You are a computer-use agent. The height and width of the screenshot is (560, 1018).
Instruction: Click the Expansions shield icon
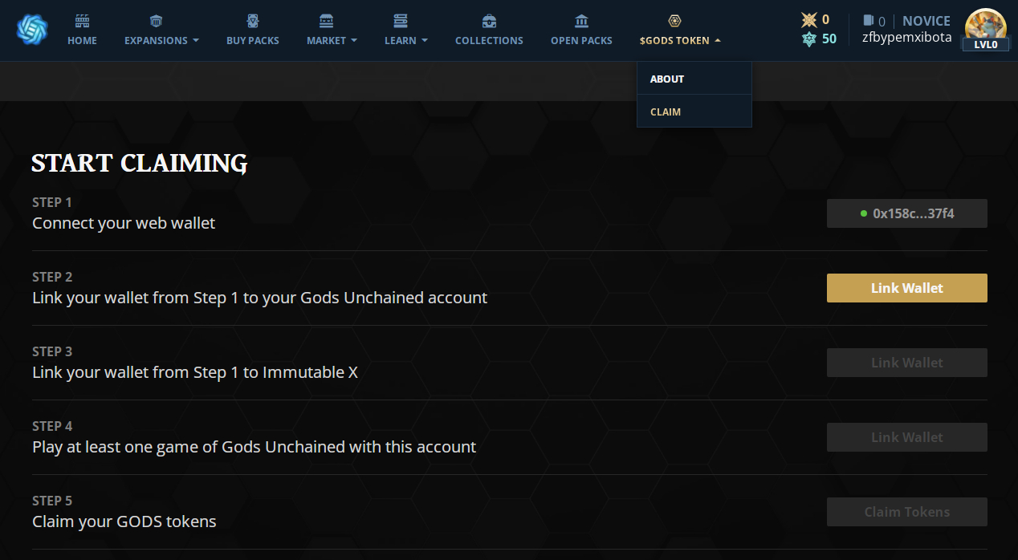(156, 20)
